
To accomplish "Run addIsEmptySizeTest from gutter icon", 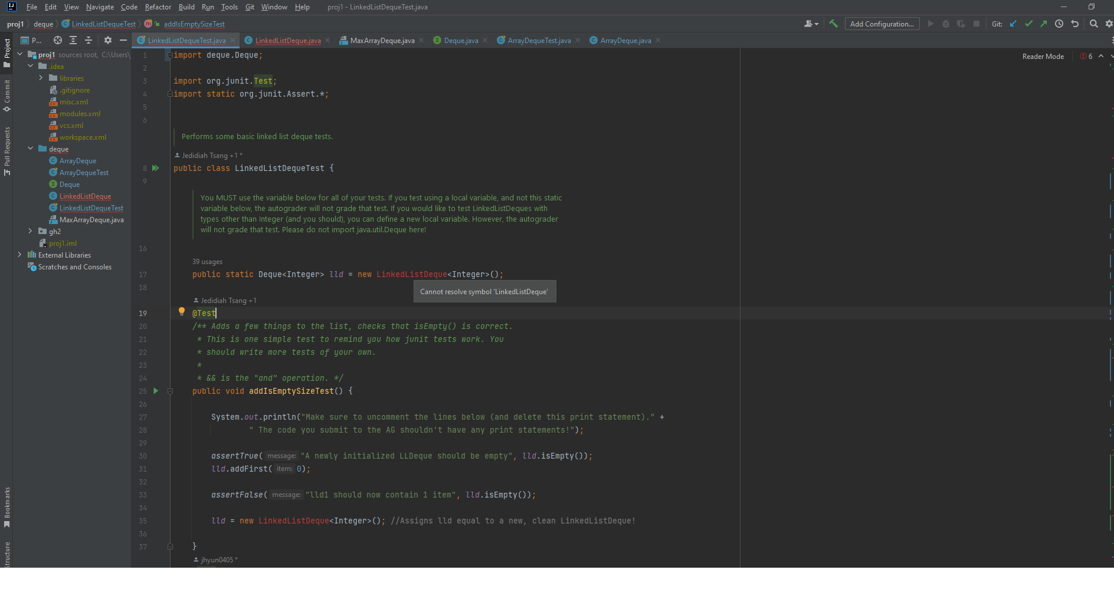I will pos(156,391).
